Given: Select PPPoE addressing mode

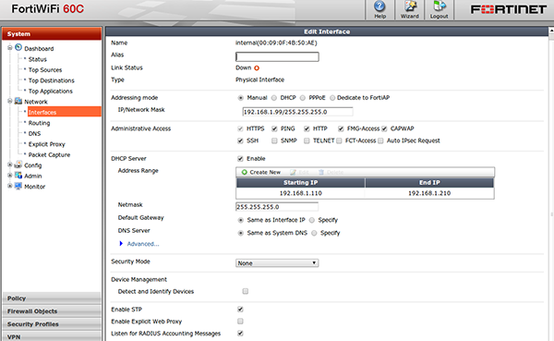Looking at the screenshot, I should [303, 98].
